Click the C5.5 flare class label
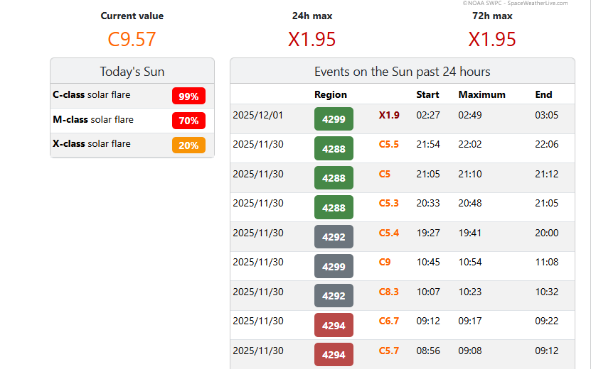The height and width of the screenshot is (369, 591). point(388,145)
